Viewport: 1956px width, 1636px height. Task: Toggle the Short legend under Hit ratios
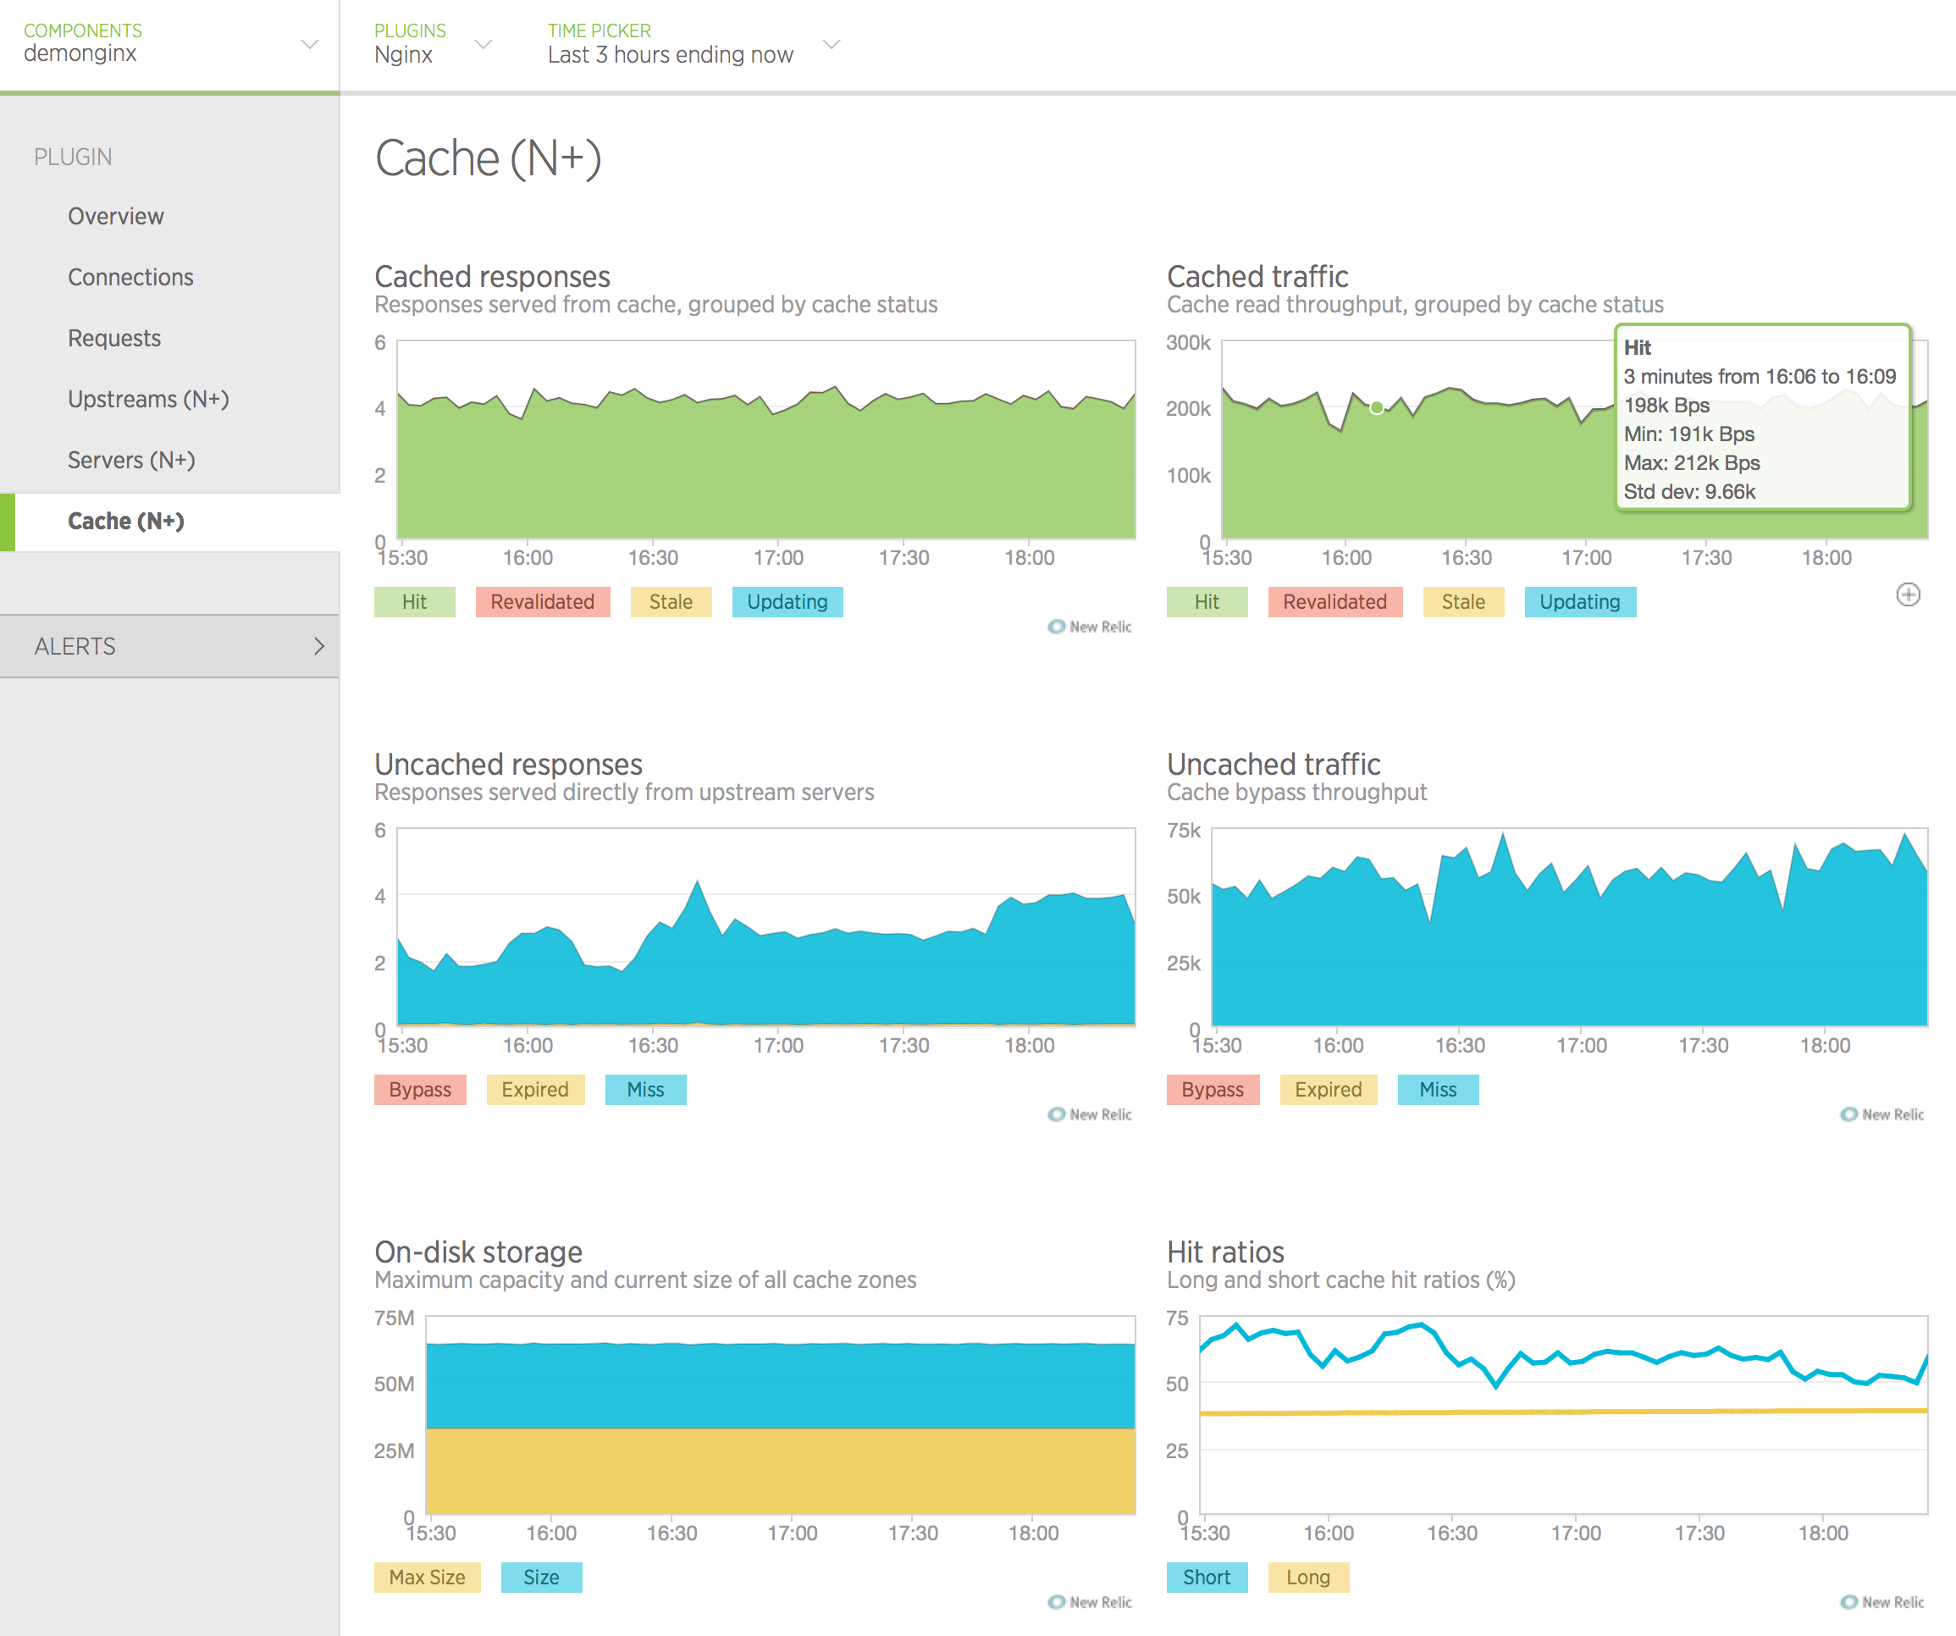(x=1206, y=1577)
